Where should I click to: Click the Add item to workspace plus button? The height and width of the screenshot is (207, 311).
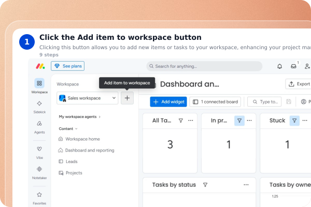(127, 98)
